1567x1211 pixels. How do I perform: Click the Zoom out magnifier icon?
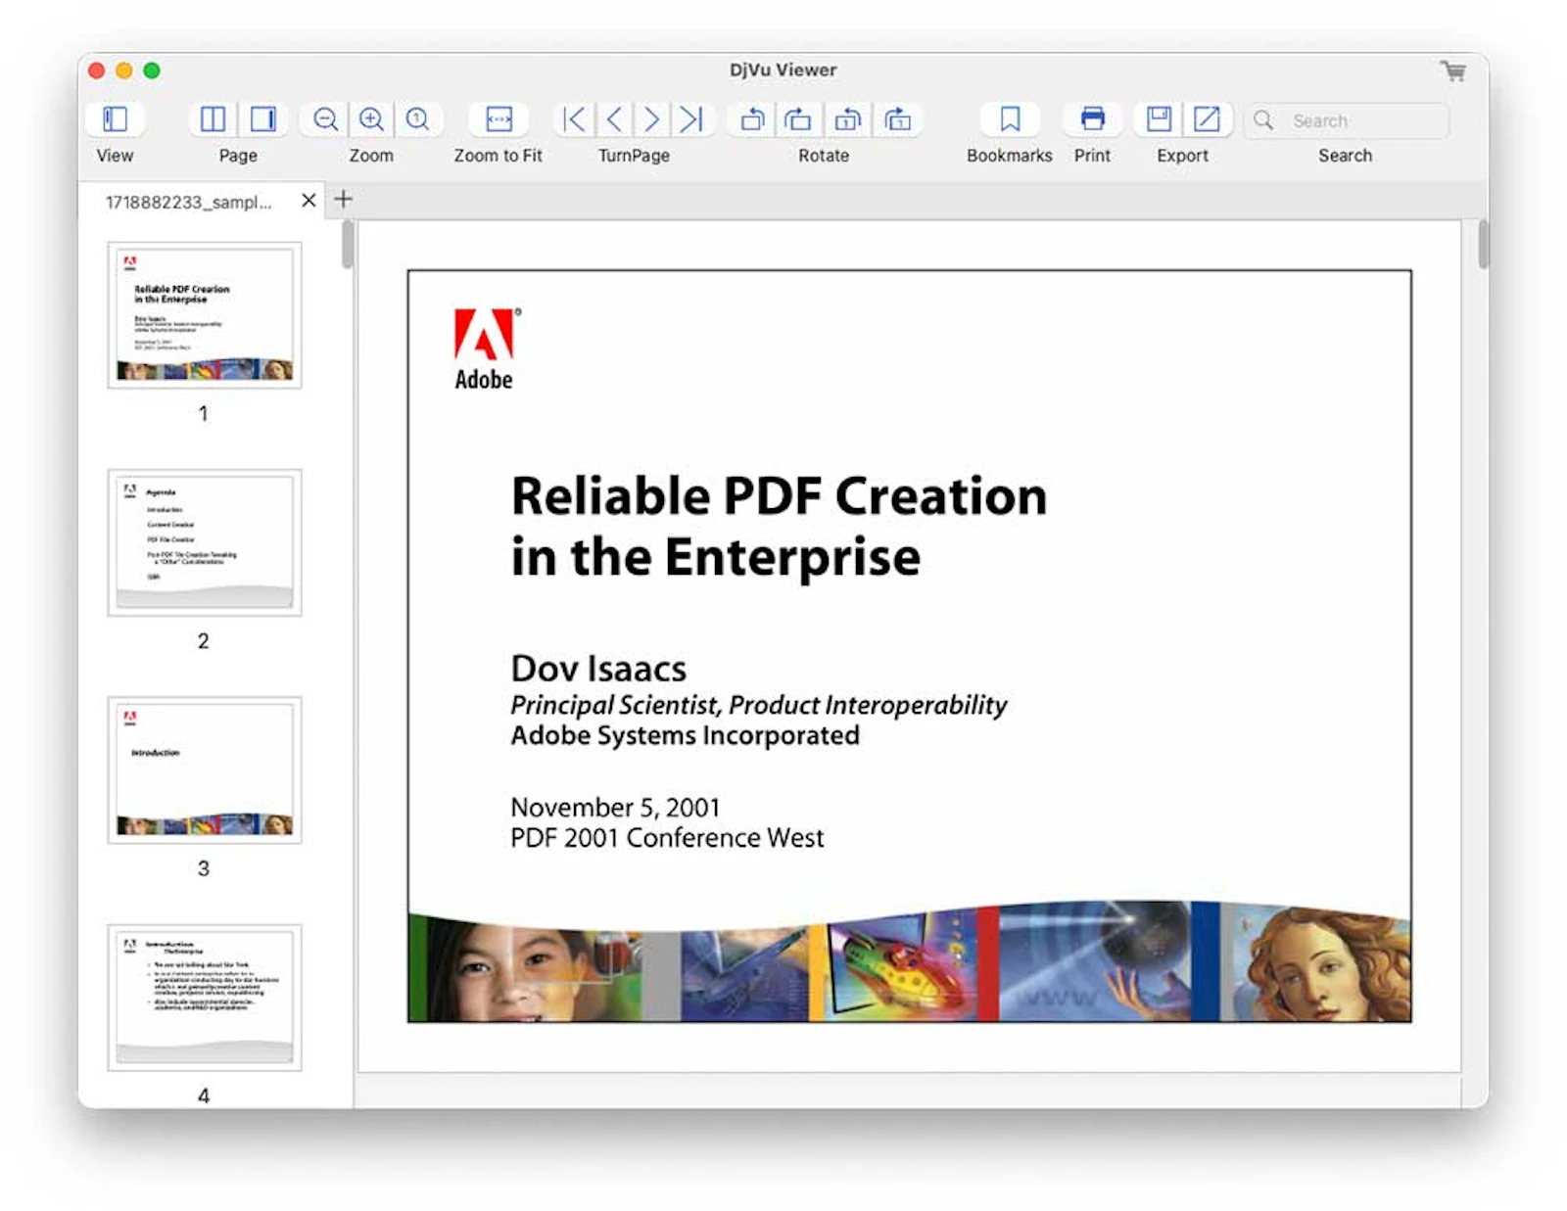point(325,119)
